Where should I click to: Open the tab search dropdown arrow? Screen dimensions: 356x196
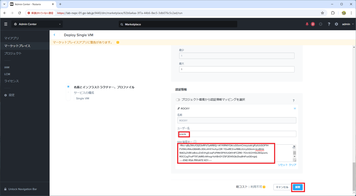4,4
